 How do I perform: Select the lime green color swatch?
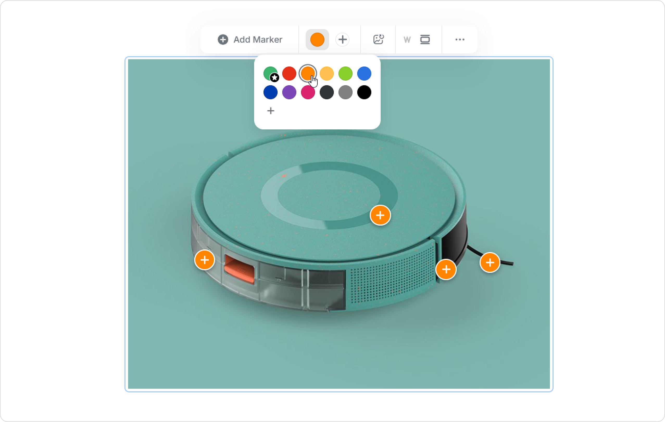click(345, 73)
